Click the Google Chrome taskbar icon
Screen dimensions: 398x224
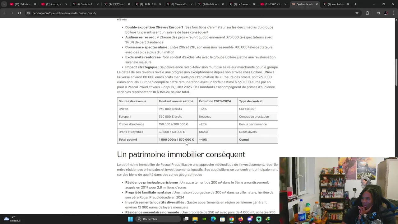(x=231, y=219)
